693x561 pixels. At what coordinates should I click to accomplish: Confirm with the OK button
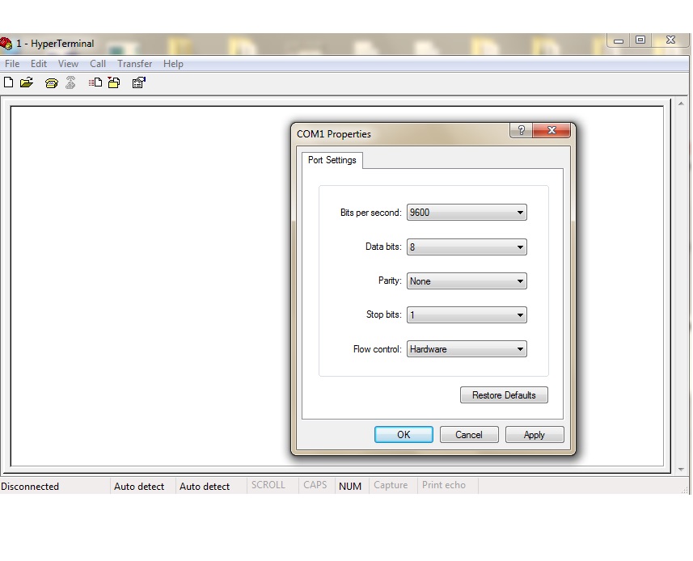coord(404,435)
